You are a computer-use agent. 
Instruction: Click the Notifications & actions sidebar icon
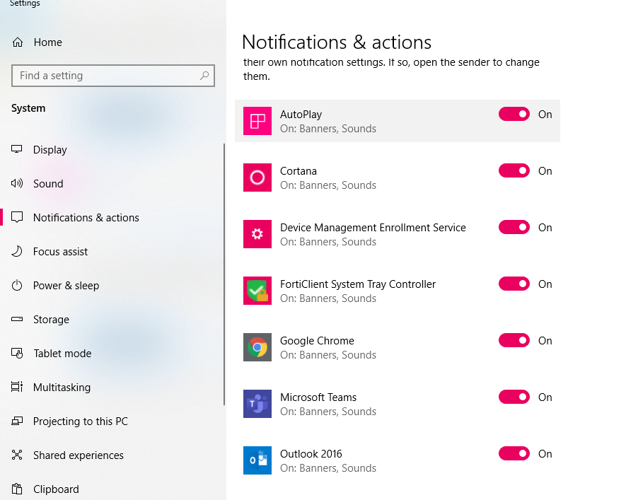click(x=17, y=217)
